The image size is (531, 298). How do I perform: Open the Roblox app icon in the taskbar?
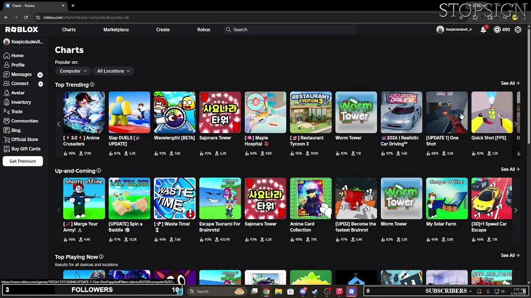point(351,291)
